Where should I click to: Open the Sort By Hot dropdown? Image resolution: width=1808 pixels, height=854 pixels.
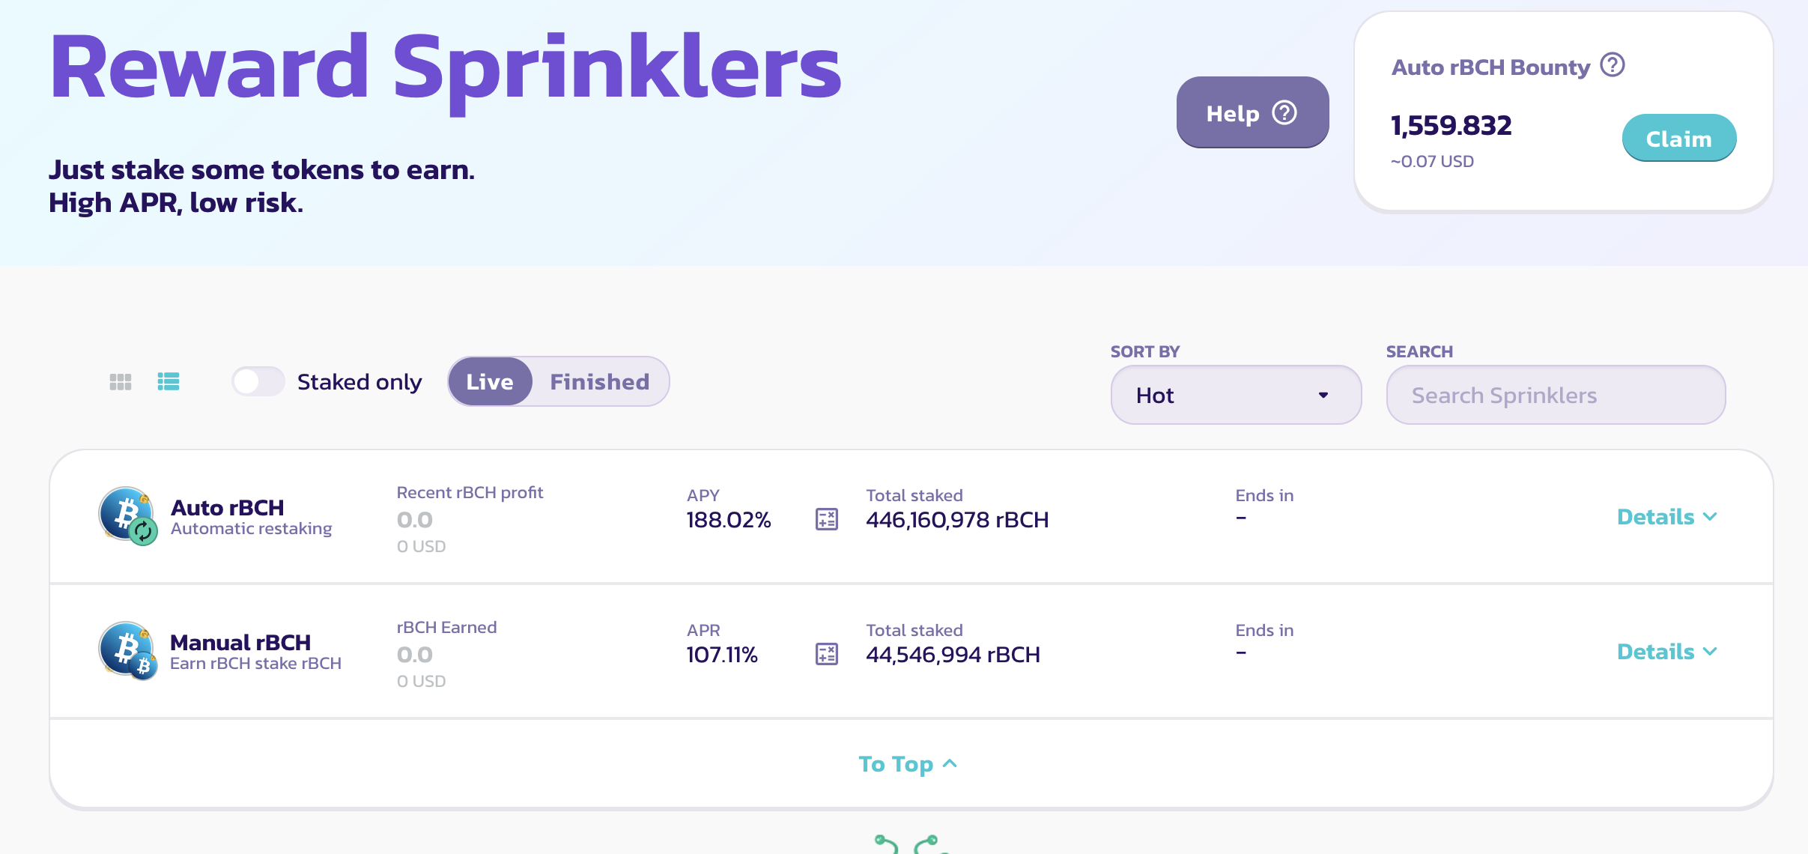(1236, 395)
